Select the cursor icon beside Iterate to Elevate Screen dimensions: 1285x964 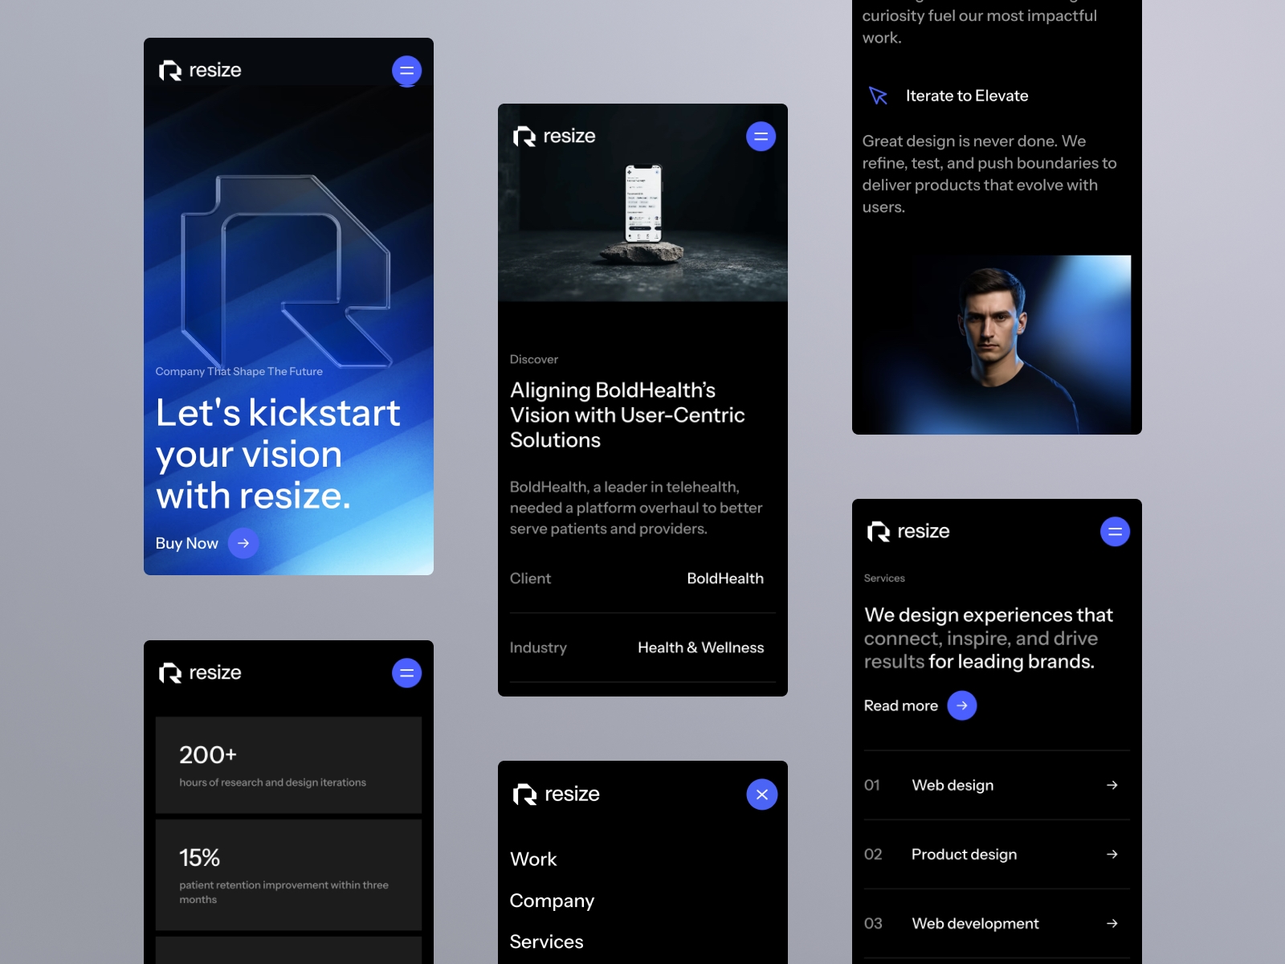(879, 96)
